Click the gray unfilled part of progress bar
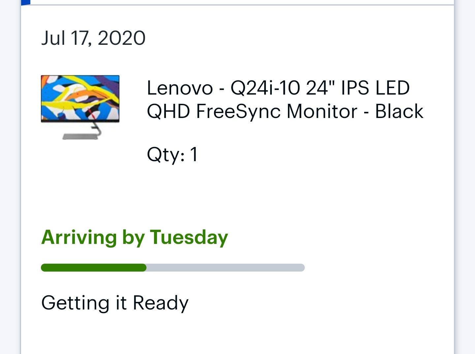This screenshot has height=354, width=475. point(225,268)
